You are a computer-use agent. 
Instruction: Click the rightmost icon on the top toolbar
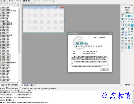point(53,1)
